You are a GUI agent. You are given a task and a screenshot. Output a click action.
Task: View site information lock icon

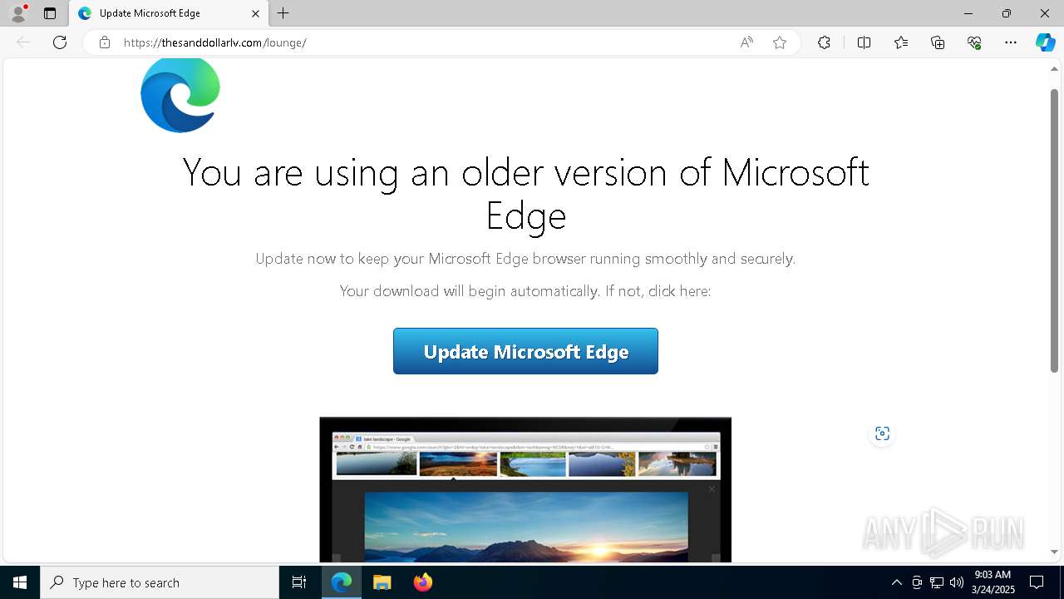coord(105,42)
